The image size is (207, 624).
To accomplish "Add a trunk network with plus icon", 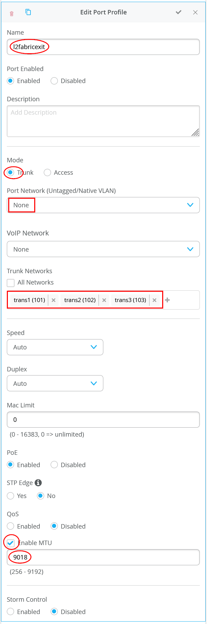I will click(x=167, y=300).
